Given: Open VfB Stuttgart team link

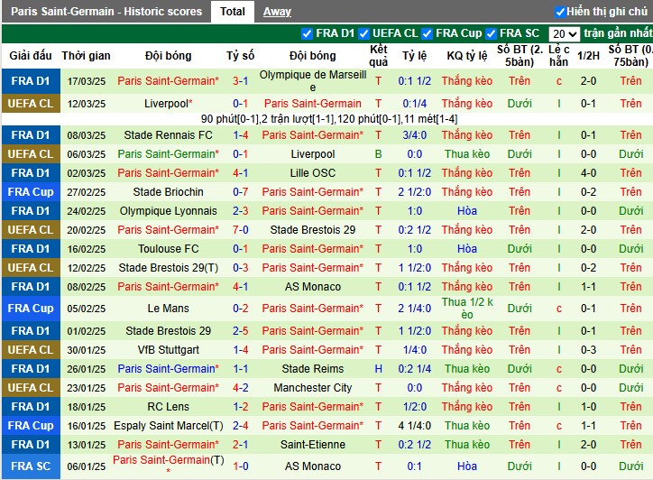Looking at the screenshot, I should point(169,350).
